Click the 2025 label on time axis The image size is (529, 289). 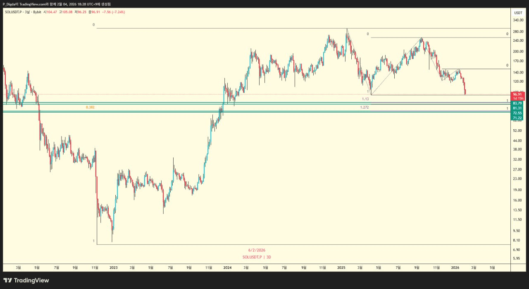(341, 268)
